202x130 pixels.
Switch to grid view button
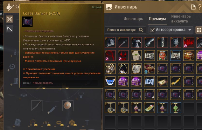(x=199, y=30)
